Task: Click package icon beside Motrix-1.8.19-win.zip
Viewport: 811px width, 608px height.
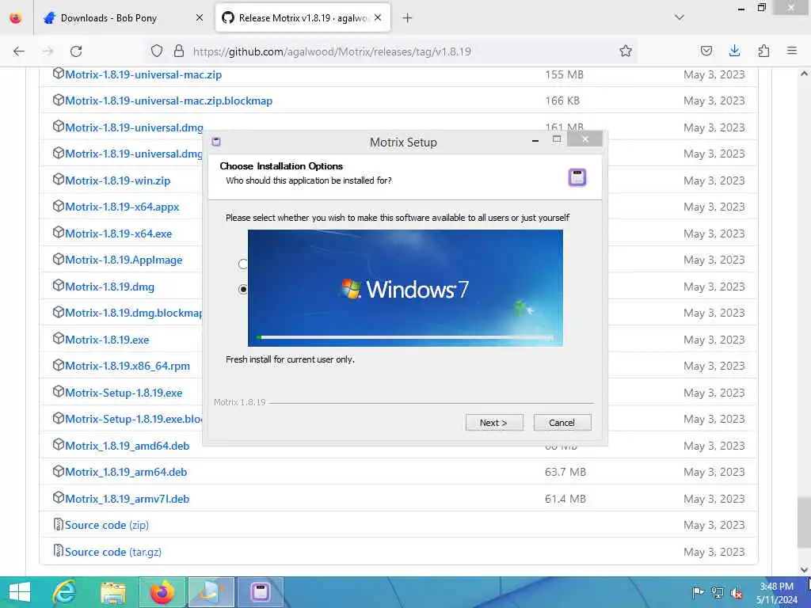Action: click(x=59, y=180)
